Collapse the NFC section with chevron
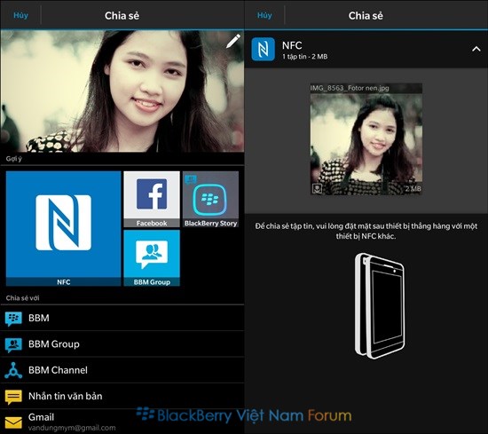Screen dimensions: 488x434 [476, 49]
